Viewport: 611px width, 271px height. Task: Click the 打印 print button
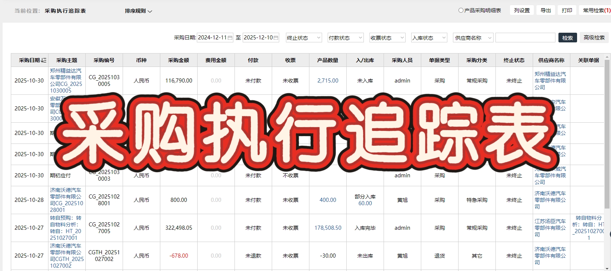pos(567,10)
